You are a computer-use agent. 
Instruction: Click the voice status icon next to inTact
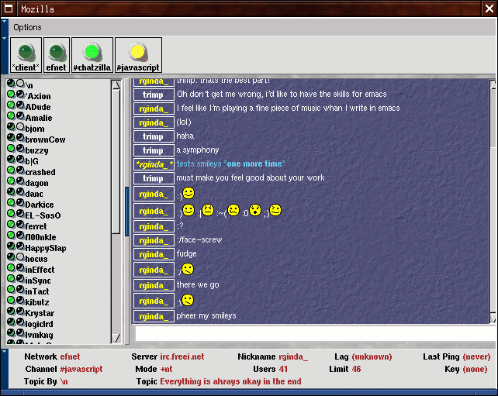pos(20,289)
